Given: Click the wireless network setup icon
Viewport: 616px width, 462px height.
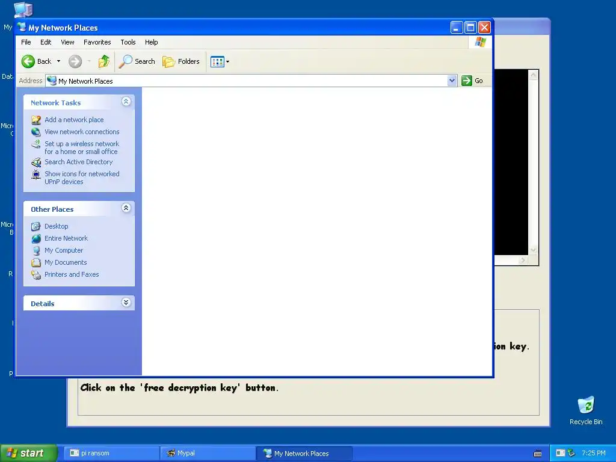Looking at the screenshot, I should [36, 144].
